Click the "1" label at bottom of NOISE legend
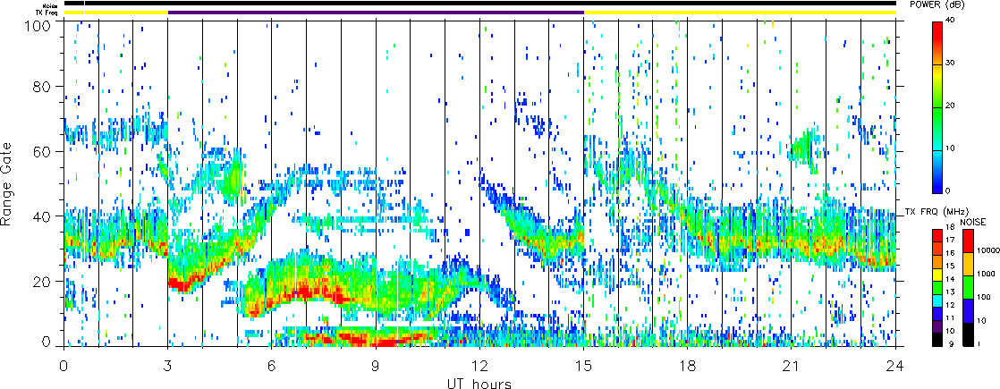Image resolution: width=1000 pixels, height=389 pixels. coord(979,345)
